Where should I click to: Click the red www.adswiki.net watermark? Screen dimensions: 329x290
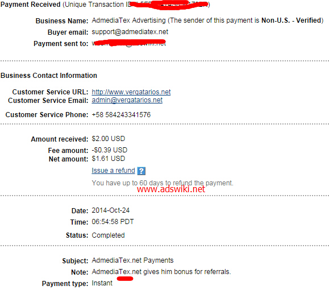171,189
